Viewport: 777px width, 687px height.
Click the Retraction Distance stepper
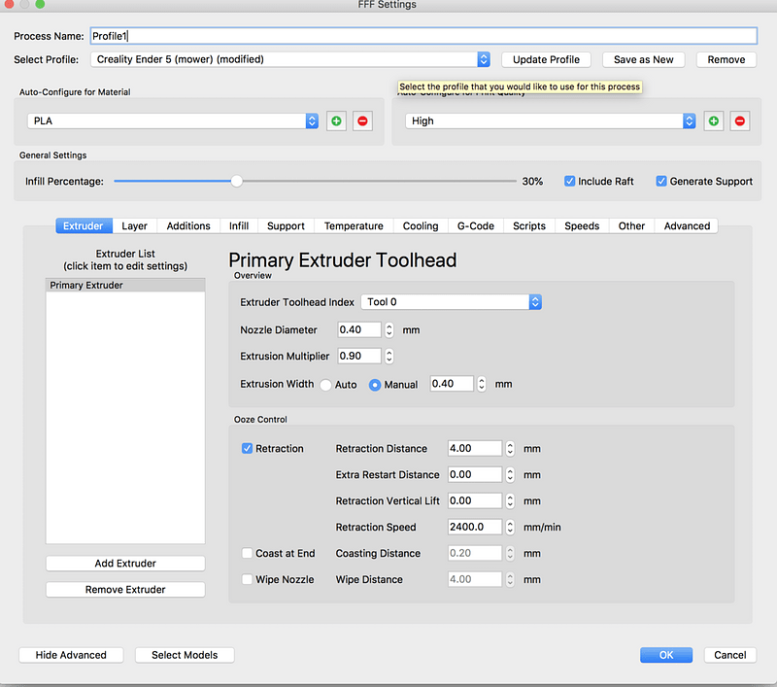point(510,448)
